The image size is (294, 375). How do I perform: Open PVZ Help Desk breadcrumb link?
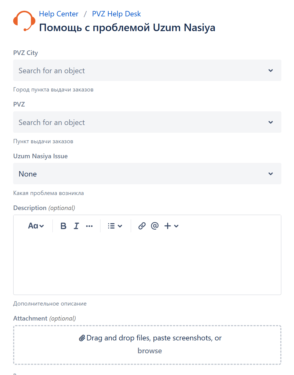tap(116, 14)
